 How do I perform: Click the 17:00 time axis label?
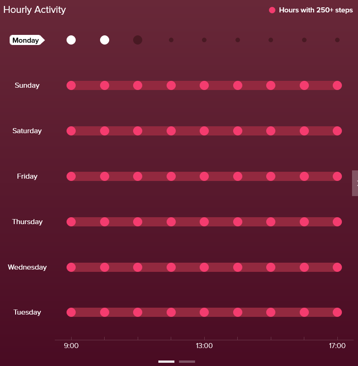coord(337,346)
